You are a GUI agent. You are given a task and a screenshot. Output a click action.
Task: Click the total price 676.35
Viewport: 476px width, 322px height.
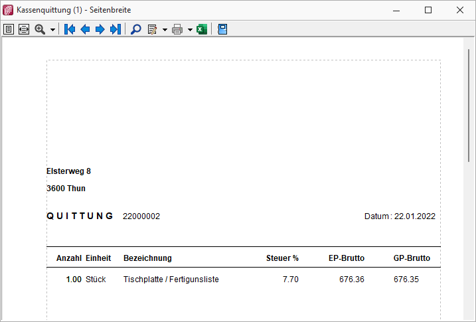(406, 280)
